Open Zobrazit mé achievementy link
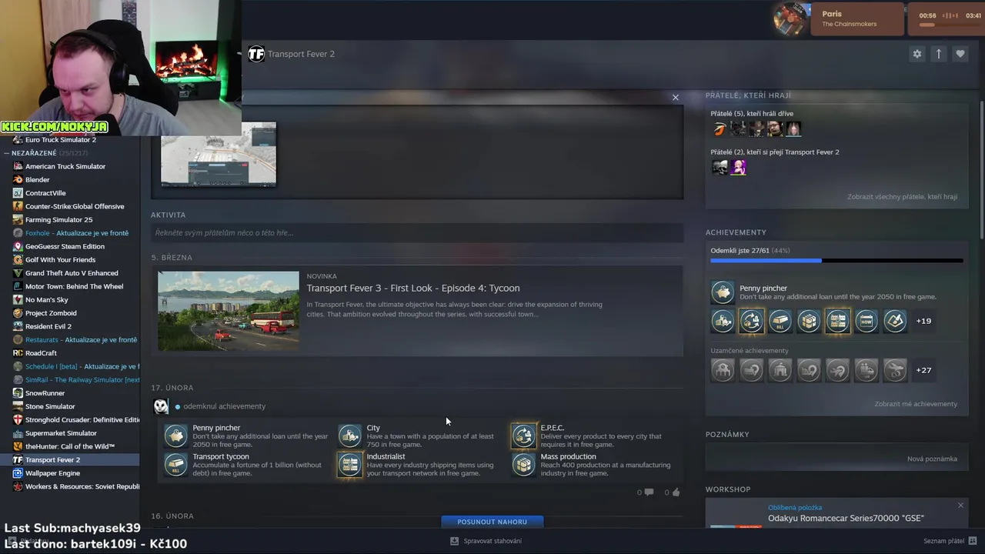This screenshot has height=554, width=985. click(916, 404)
